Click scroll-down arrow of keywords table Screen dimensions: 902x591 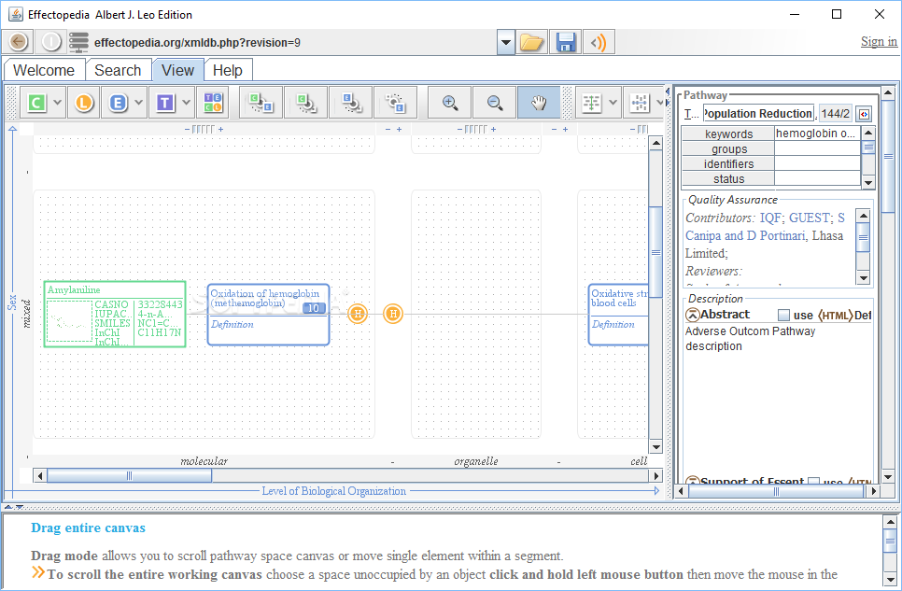click(x=868, y=183)
